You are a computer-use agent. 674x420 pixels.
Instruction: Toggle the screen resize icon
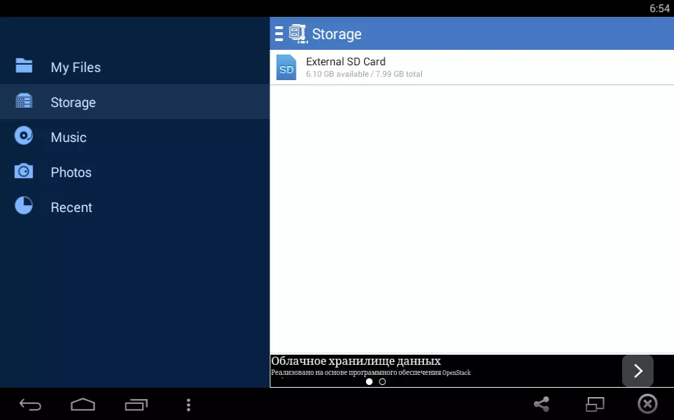(x=594, y=404)
